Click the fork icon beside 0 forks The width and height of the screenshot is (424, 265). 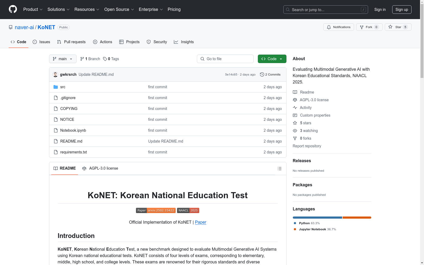(x=295, y=138)
